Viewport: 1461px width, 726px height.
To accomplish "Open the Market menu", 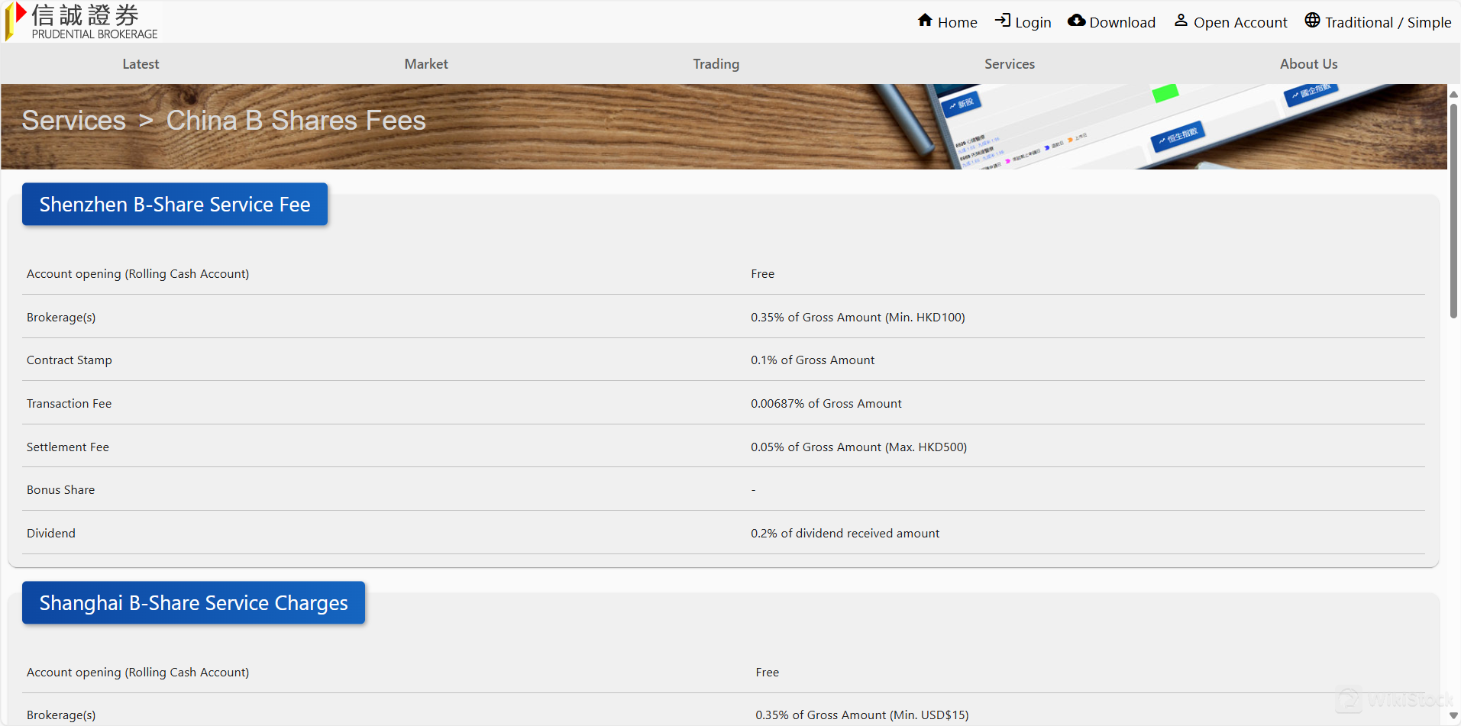I will (426, 64).
